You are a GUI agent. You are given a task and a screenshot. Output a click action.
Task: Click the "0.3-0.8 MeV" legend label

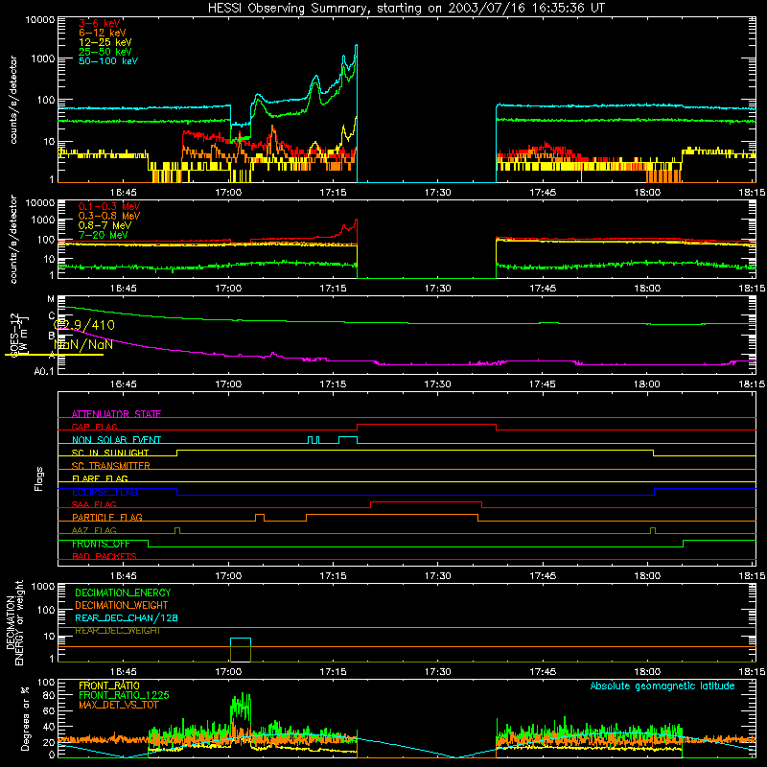pos(109,216)
